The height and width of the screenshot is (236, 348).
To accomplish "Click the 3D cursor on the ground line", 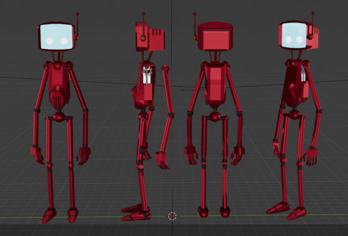I will pos(172,216).
